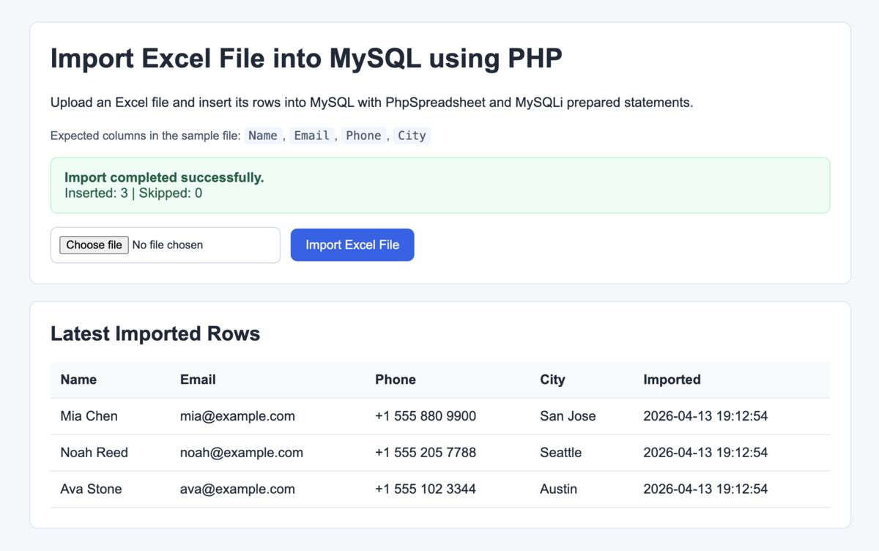879x551 pixels.
Task: Select phone number +1 555 205 7788
Action: (426, 453)
